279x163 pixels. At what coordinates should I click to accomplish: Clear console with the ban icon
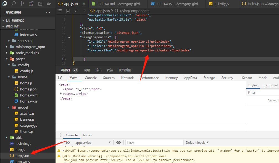(68, 142)
